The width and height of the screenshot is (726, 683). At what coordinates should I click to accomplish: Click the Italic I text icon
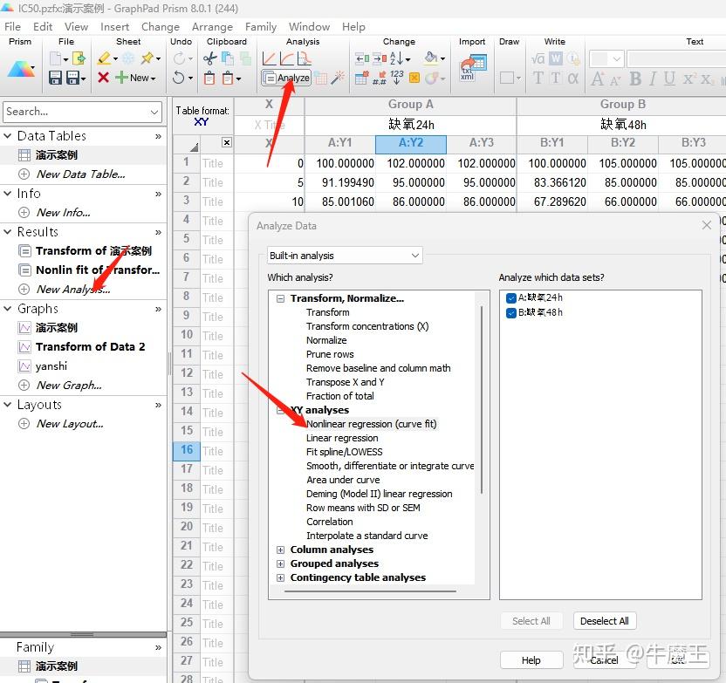tap(653, 79)
